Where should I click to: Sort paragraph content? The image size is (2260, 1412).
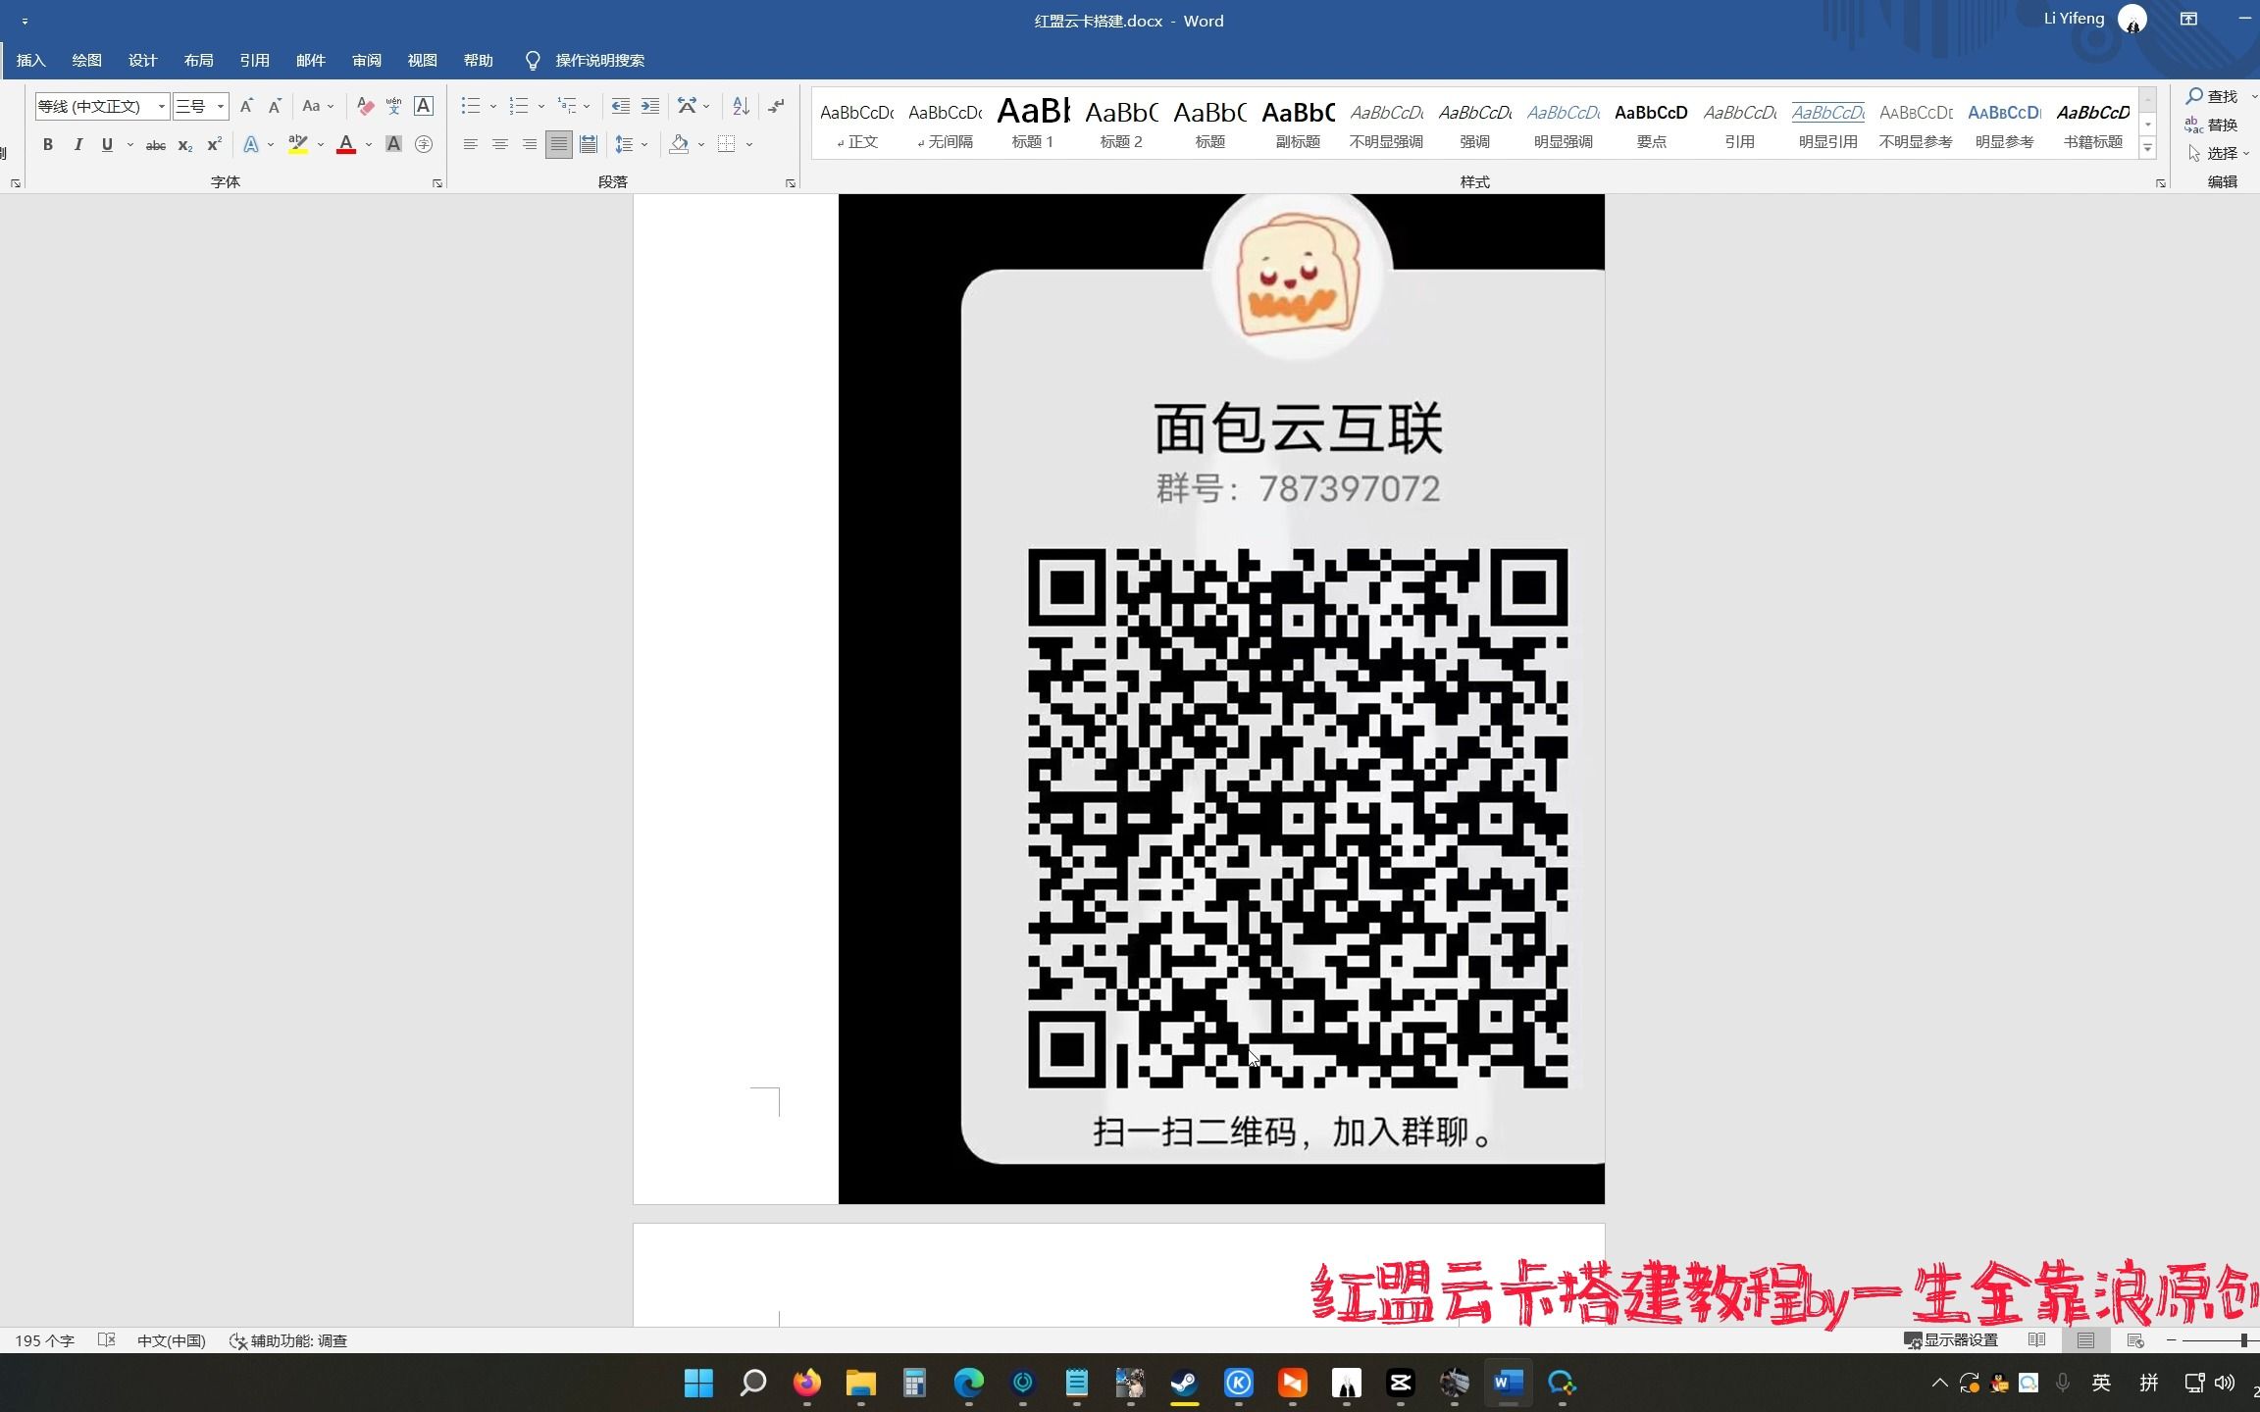(741, 106)
